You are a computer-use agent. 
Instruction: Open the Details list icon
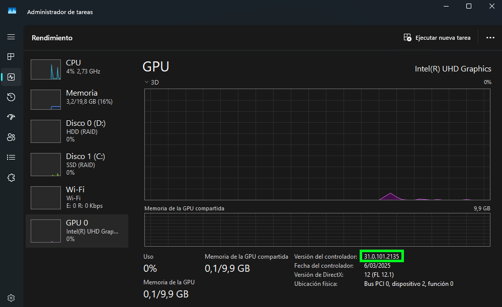(x=11, y=157)
